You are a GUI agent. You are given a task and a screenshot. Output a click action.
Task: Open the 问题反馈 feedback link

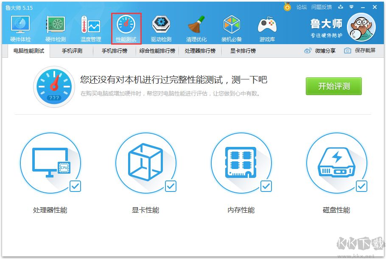(x=322, y=7)
